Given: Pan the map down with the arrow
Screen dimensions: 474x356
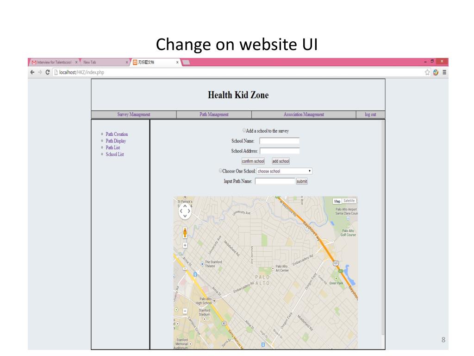Looking at the screenshot, I should coord(185,216).
